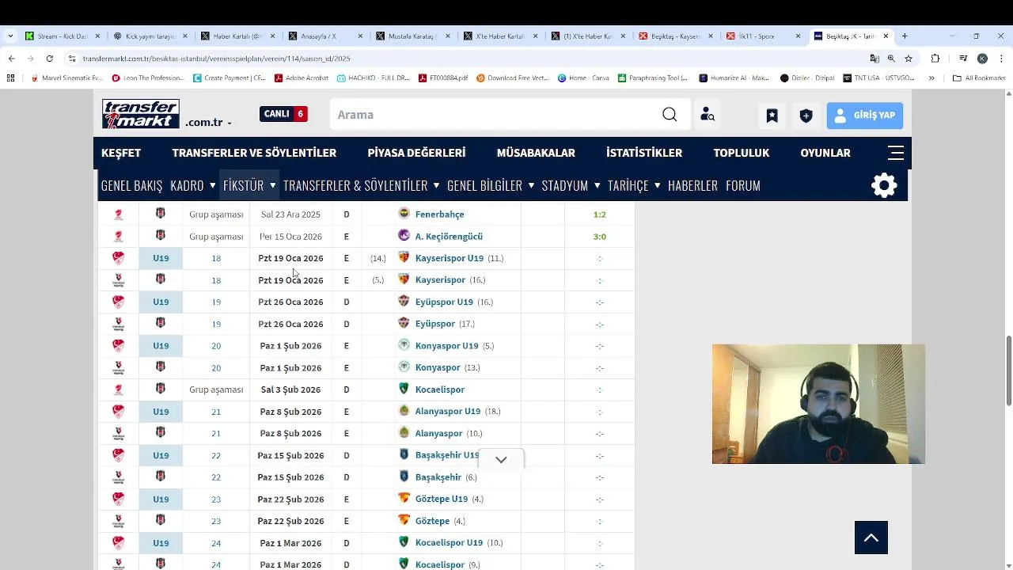Open the Adobe Acrobat bookmark
The image size is (1013, 570).
coord(302,78)
